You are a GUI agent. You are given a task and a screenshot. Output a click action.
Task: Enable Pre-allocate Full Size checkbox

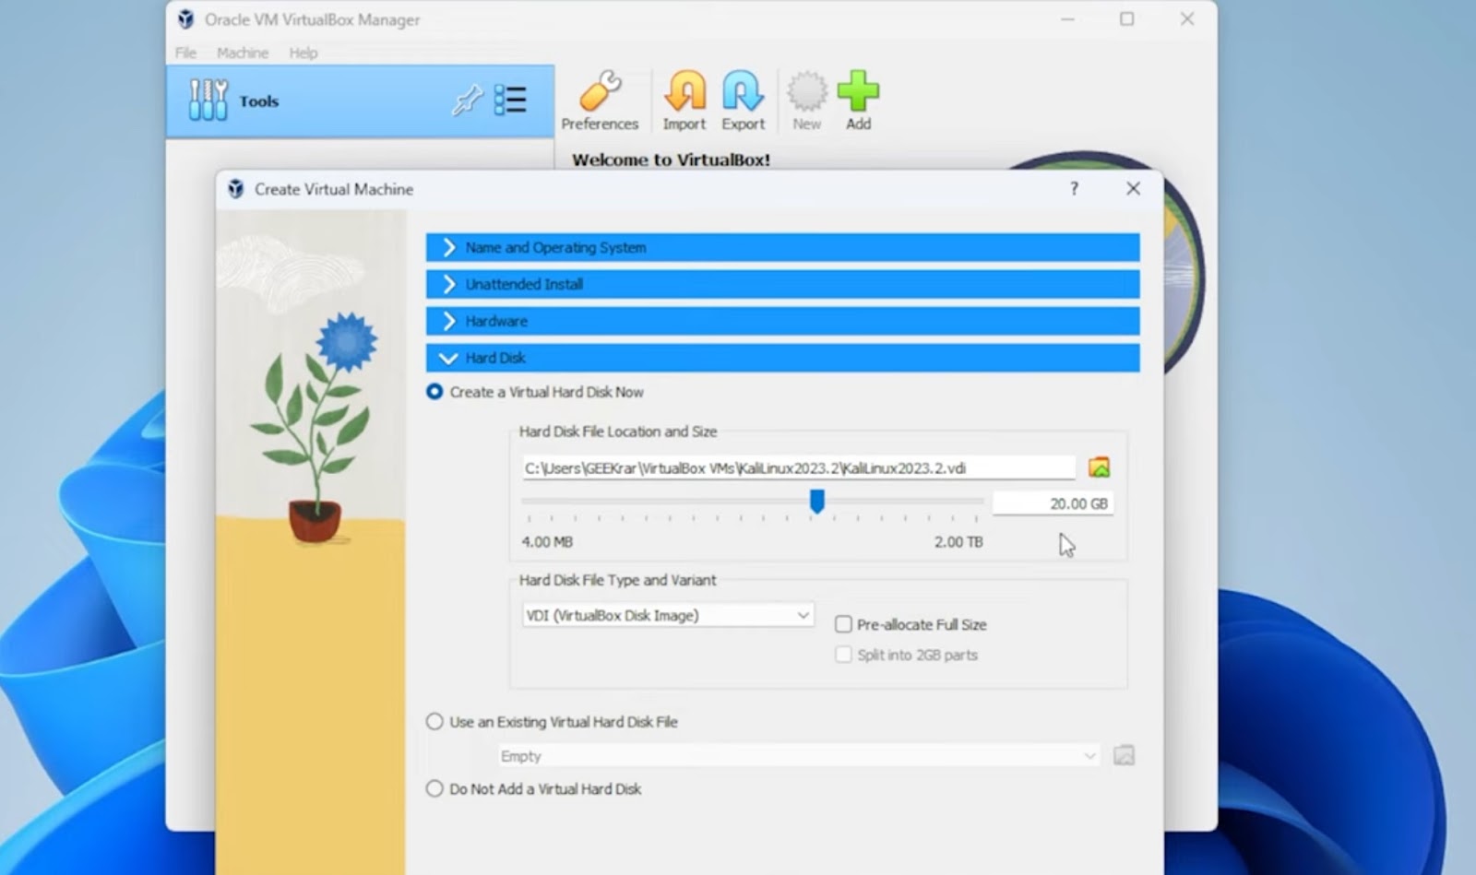coord(843,624)
